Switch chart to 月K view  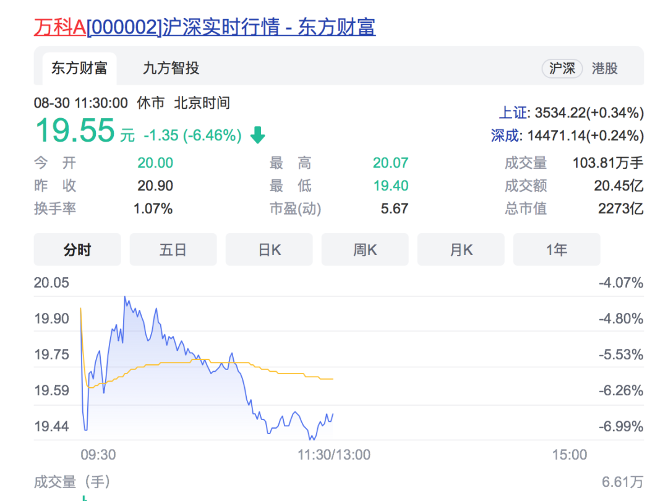pos(461,250)
